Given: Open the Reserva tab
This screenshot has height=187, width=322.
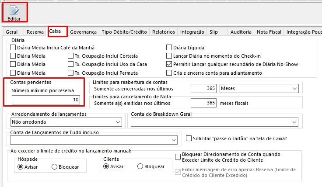Looking at the screenshot, I should point(35,32).
